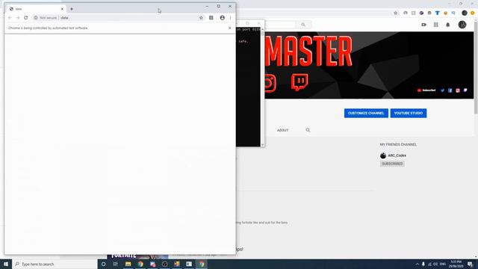Screen dimensions: 478x269
Task: Show hidden system tray icons
Action: coord(417,264)
